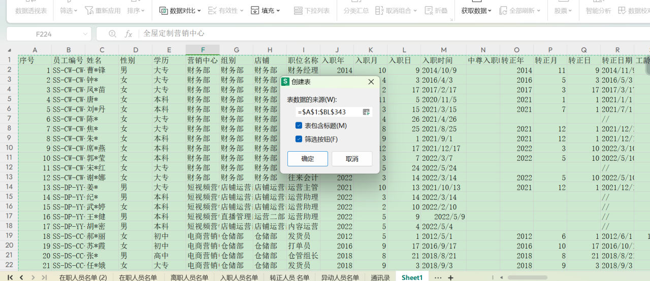Switch to 离职人员名单 sheet tab
The image size is (650, 281).
click(x=189, y=277)
